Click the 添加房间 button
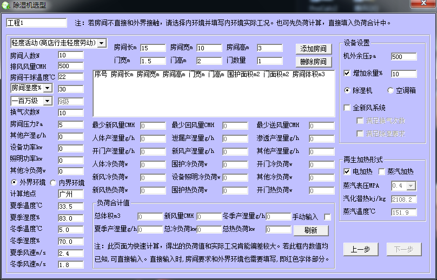The width and height of the screenshot is (437, 280). 314,49
